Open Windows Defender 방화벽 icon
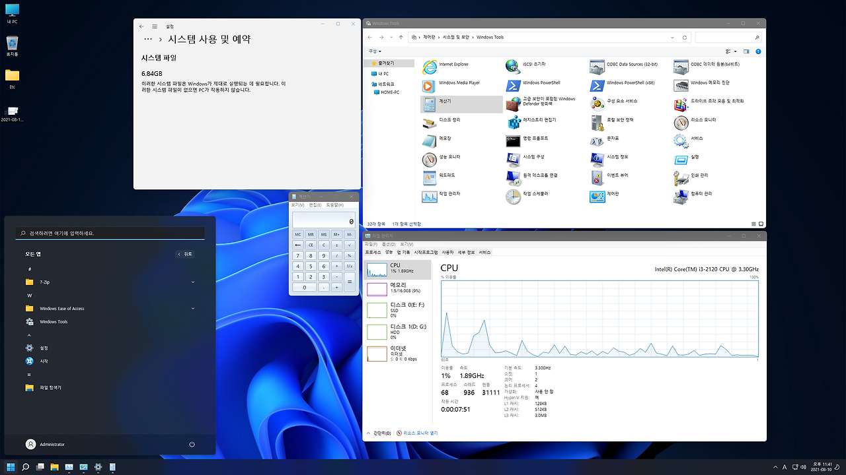This screenshot has width=846, height=475. [513, 104]
